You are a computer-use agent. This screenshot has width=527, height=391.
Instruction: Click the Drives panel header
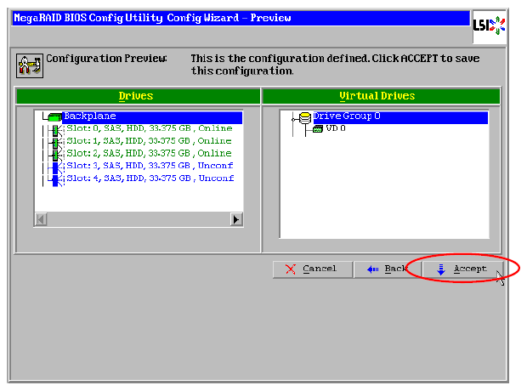(139, 96)
